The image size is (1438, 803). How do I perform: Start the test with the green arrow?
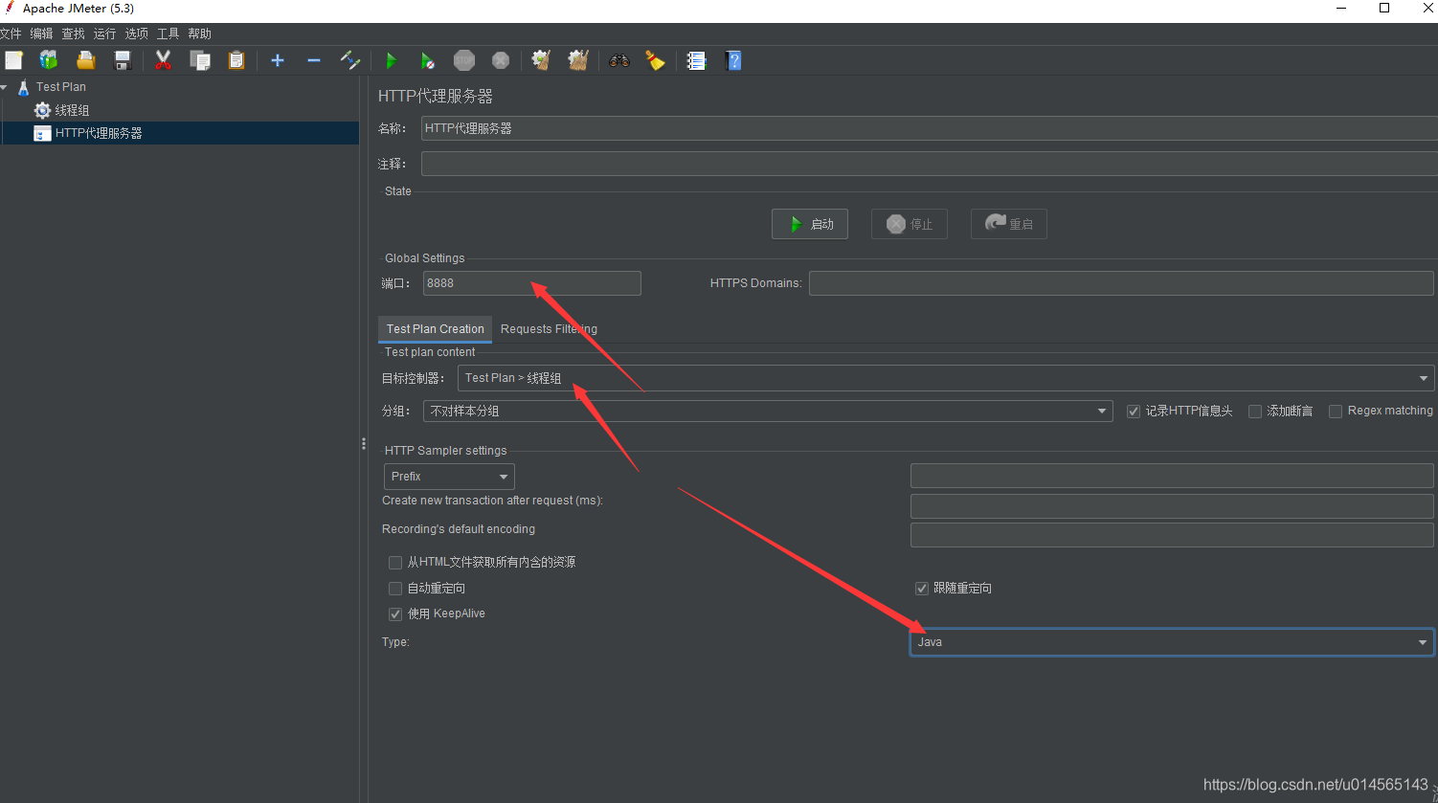(391, 60)
